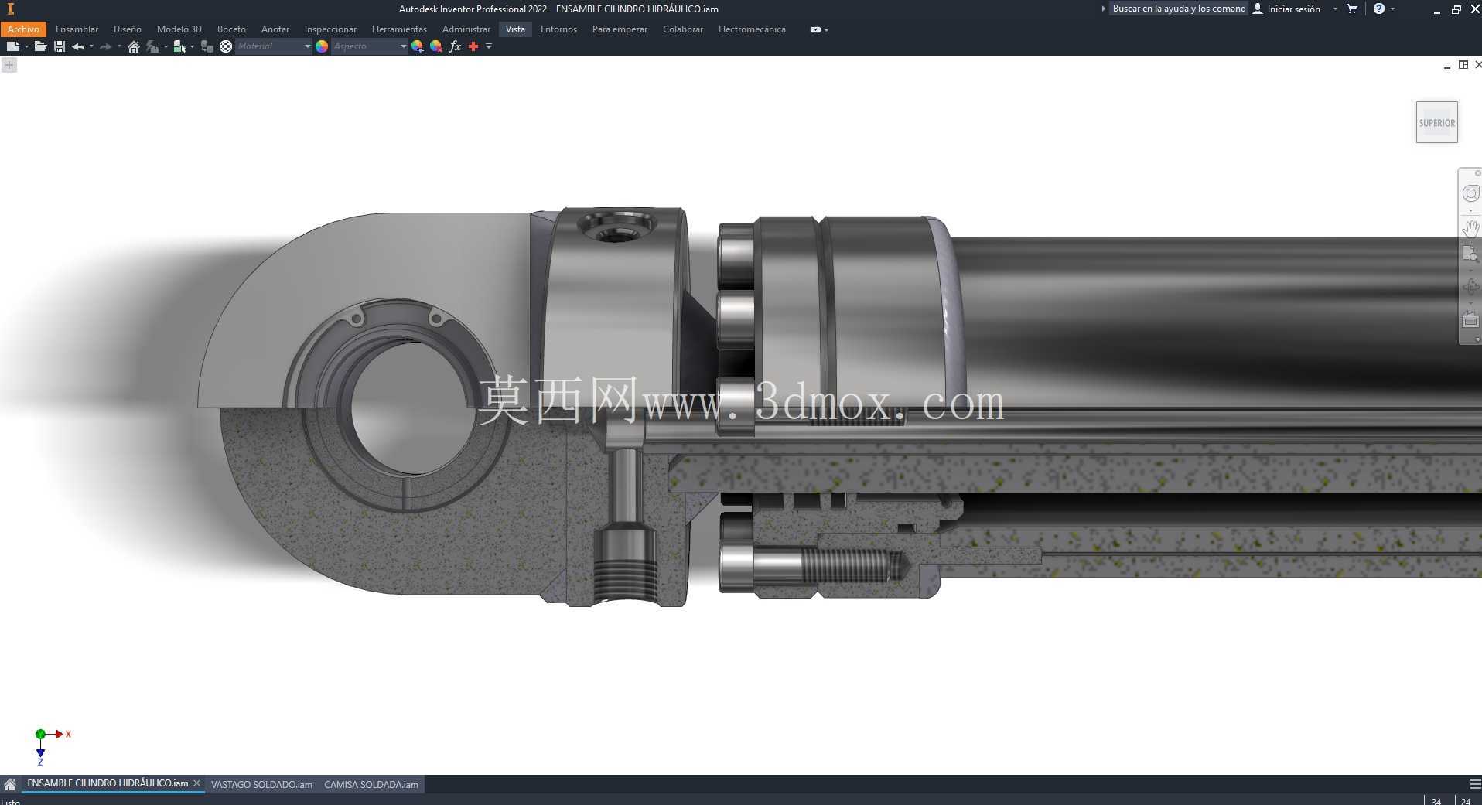This screenshot has height=805, width=1482.
Task: Open the Iniciar sesión dropdown arrow
Action: point(1335,9)
